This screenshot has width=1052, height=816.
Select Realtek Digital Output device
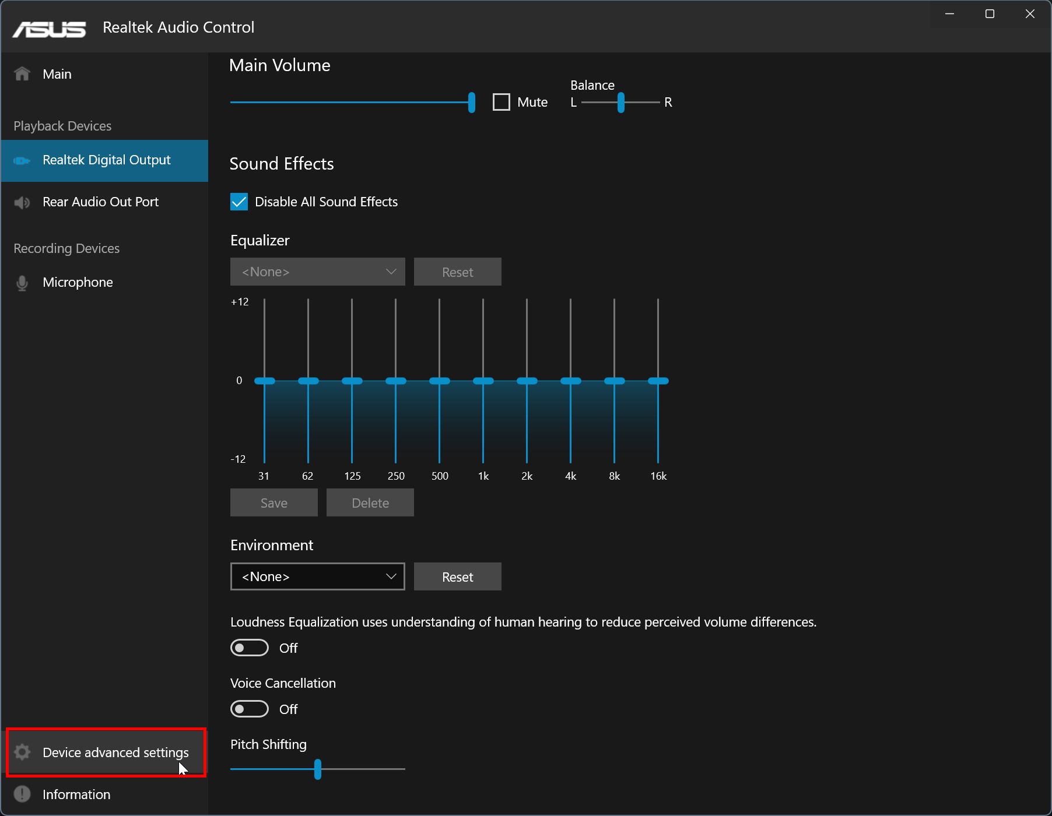[x=105, y=160]
